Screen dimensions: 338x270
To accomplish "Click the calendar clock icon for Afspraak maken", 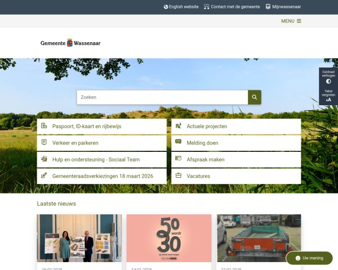I will [x=178, y=159].
